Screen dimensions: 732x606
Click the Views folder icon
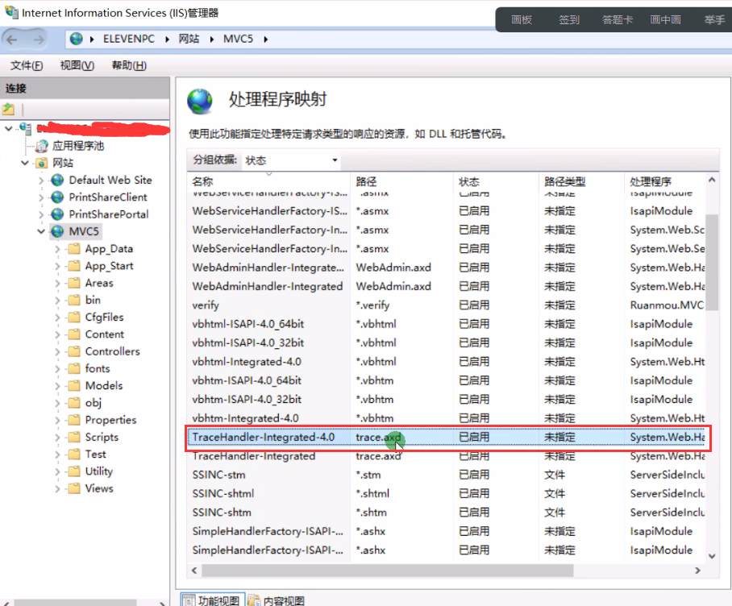74,488
